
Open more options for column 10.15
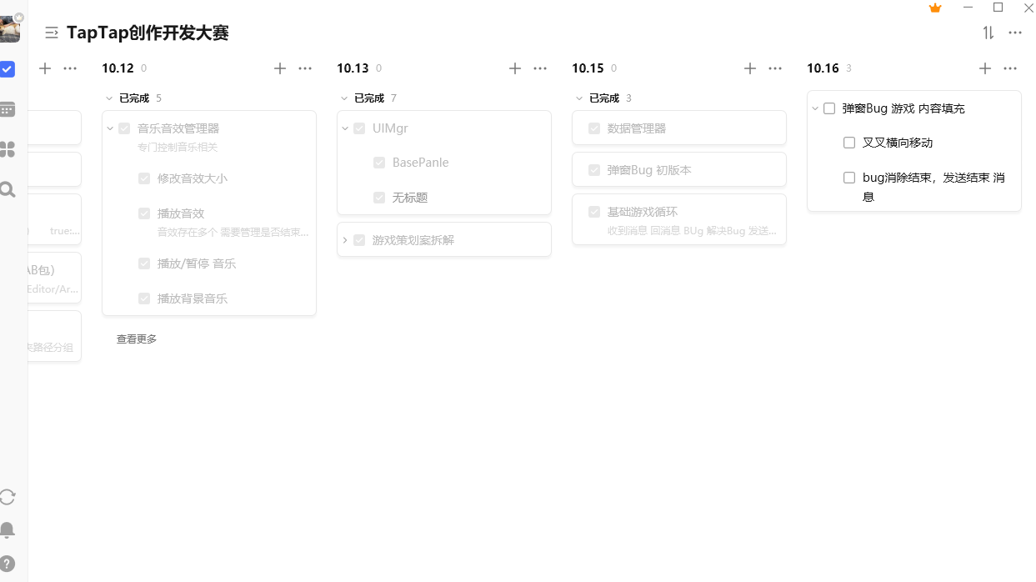pos(775,68)
